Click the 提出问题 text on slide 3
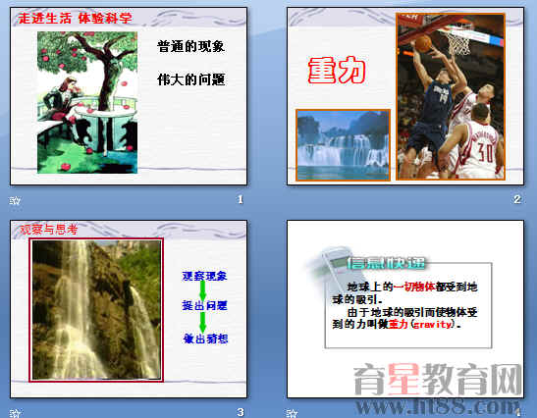The image size is (537, 418). tap(204, 305)
